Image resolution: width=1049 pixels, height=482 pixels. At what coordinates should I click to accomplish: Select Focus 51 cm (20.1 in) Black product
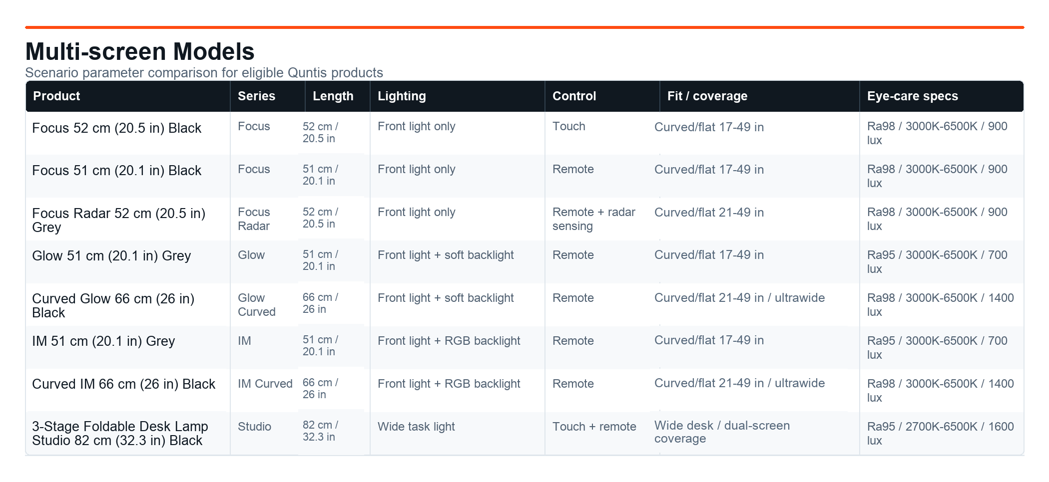[116, 171]
